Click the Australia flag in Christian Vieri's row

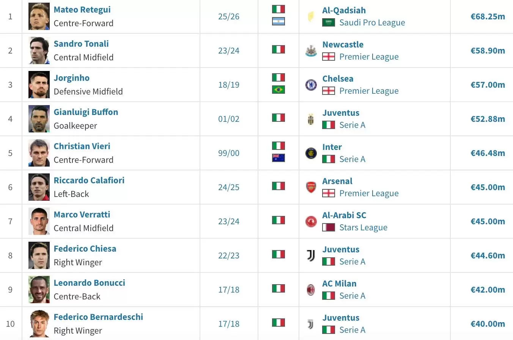[279, 158]
